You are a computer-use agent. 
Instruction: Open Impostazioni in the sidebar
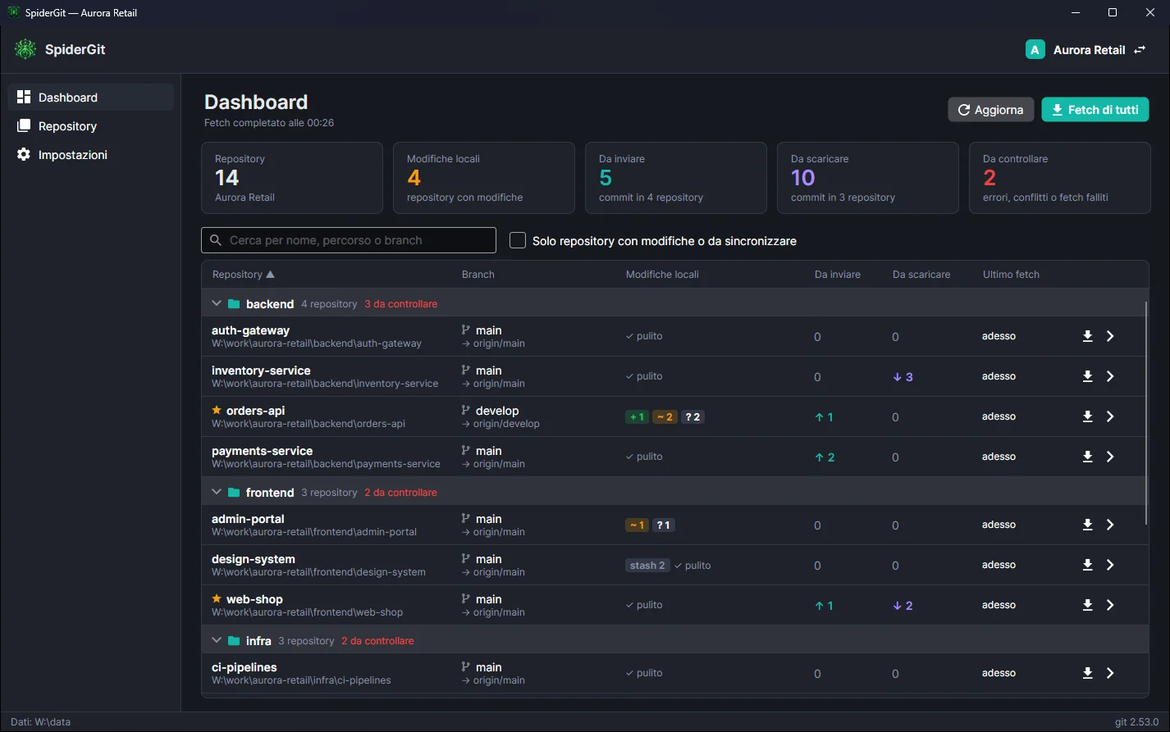91,154
